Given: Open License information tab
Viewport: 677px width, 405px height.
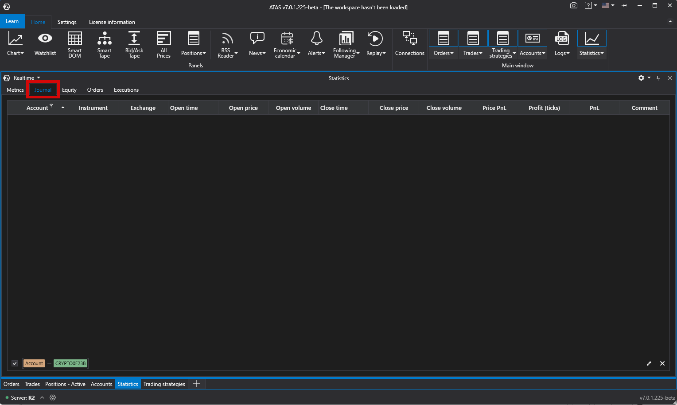Looking at the screenshot, I should [112, 22].
